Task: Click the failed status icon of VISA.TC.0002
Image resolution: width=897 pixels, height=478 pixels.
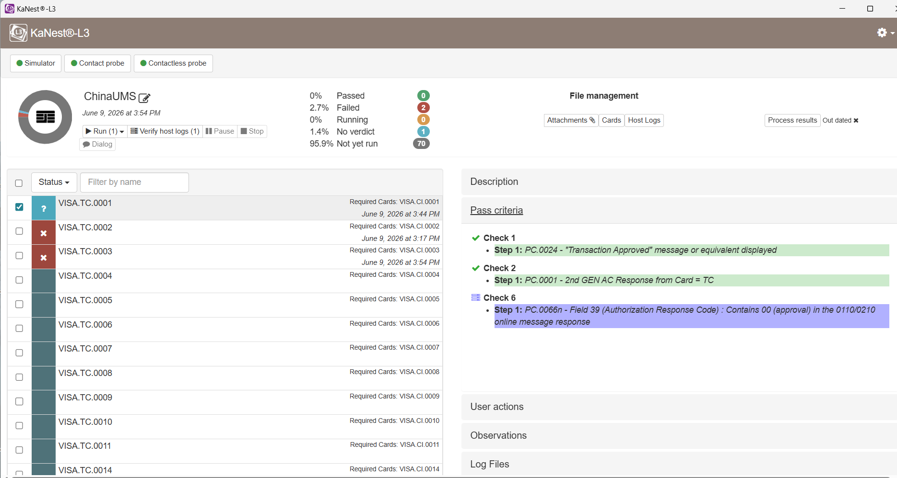Action: coord(44,232)
